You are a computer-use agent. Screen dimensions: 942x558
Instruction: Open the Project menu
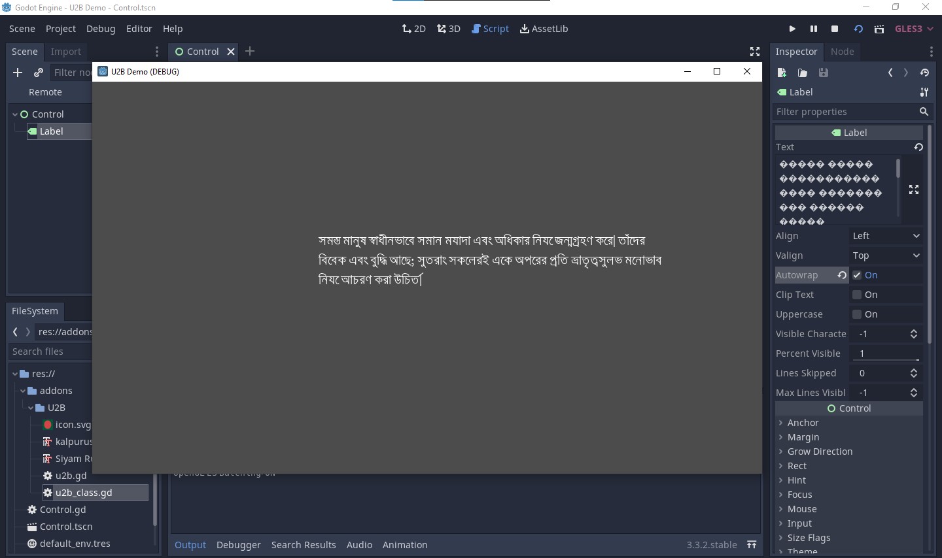[x=61, y=29]
